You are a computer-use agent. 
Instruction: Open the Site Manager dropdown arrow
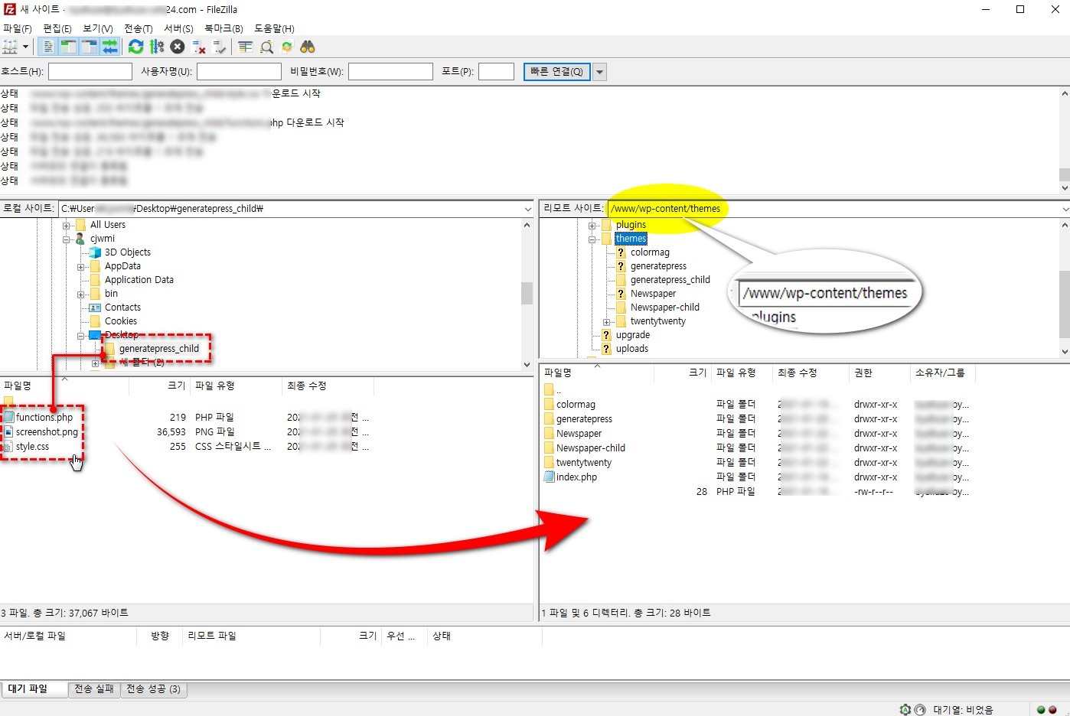[x=25, y=47]
